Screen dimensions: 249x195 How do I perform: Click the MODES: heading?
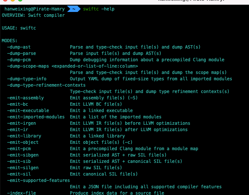(9, 41)
